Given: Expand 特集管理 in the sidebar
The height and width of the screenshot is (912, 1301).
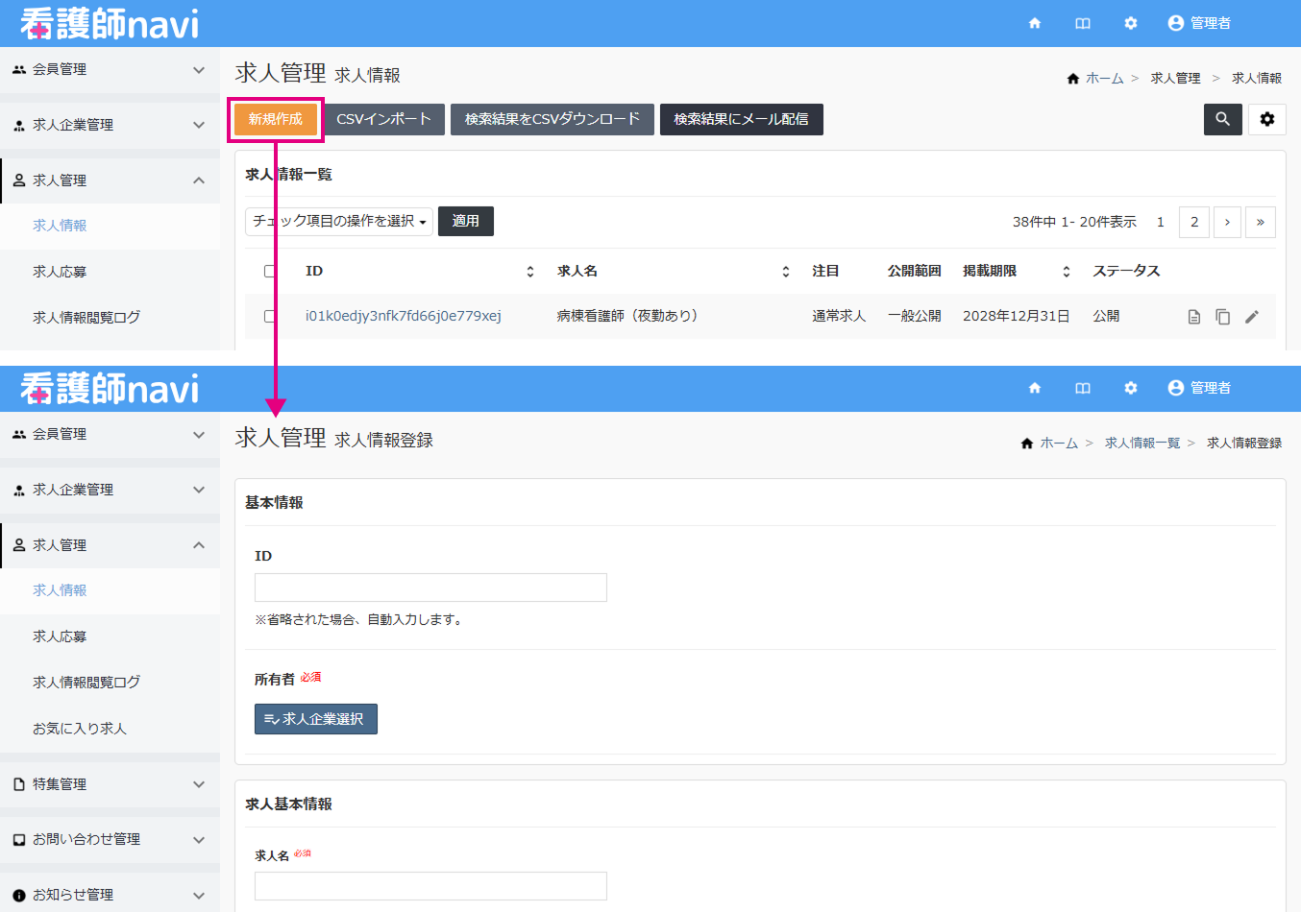Looking at the screenshot, I should tap(110, 784).
